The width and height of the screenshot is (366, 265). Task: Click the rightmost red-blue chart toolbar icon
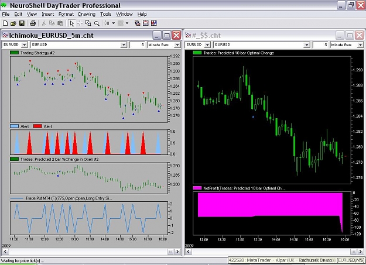[x=154, y=23]
